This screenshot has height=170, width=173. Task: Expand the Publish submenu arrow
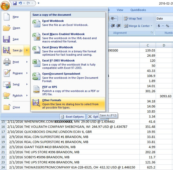coord(27,96)
